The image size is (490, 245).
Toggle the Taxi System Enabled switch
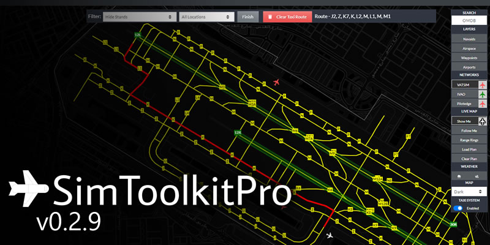tap(458, 208)
